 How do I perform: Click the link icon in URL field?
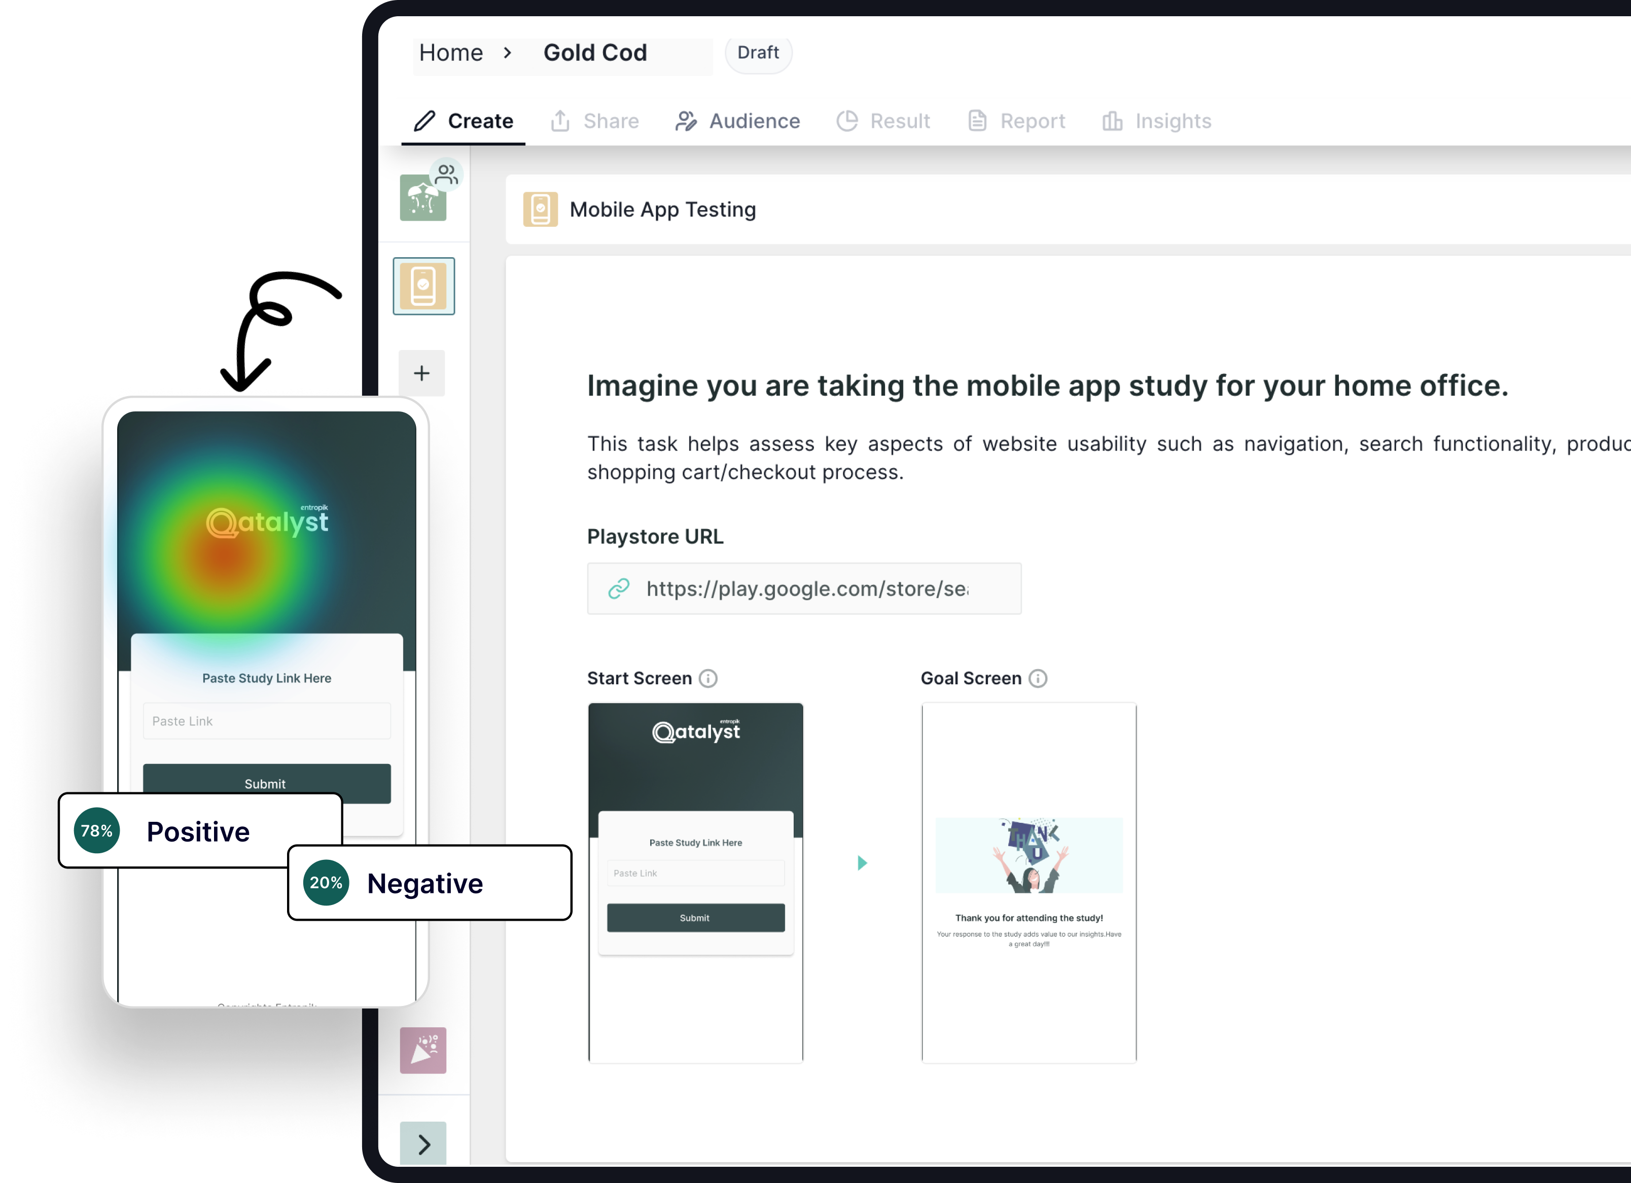point(618,589)
